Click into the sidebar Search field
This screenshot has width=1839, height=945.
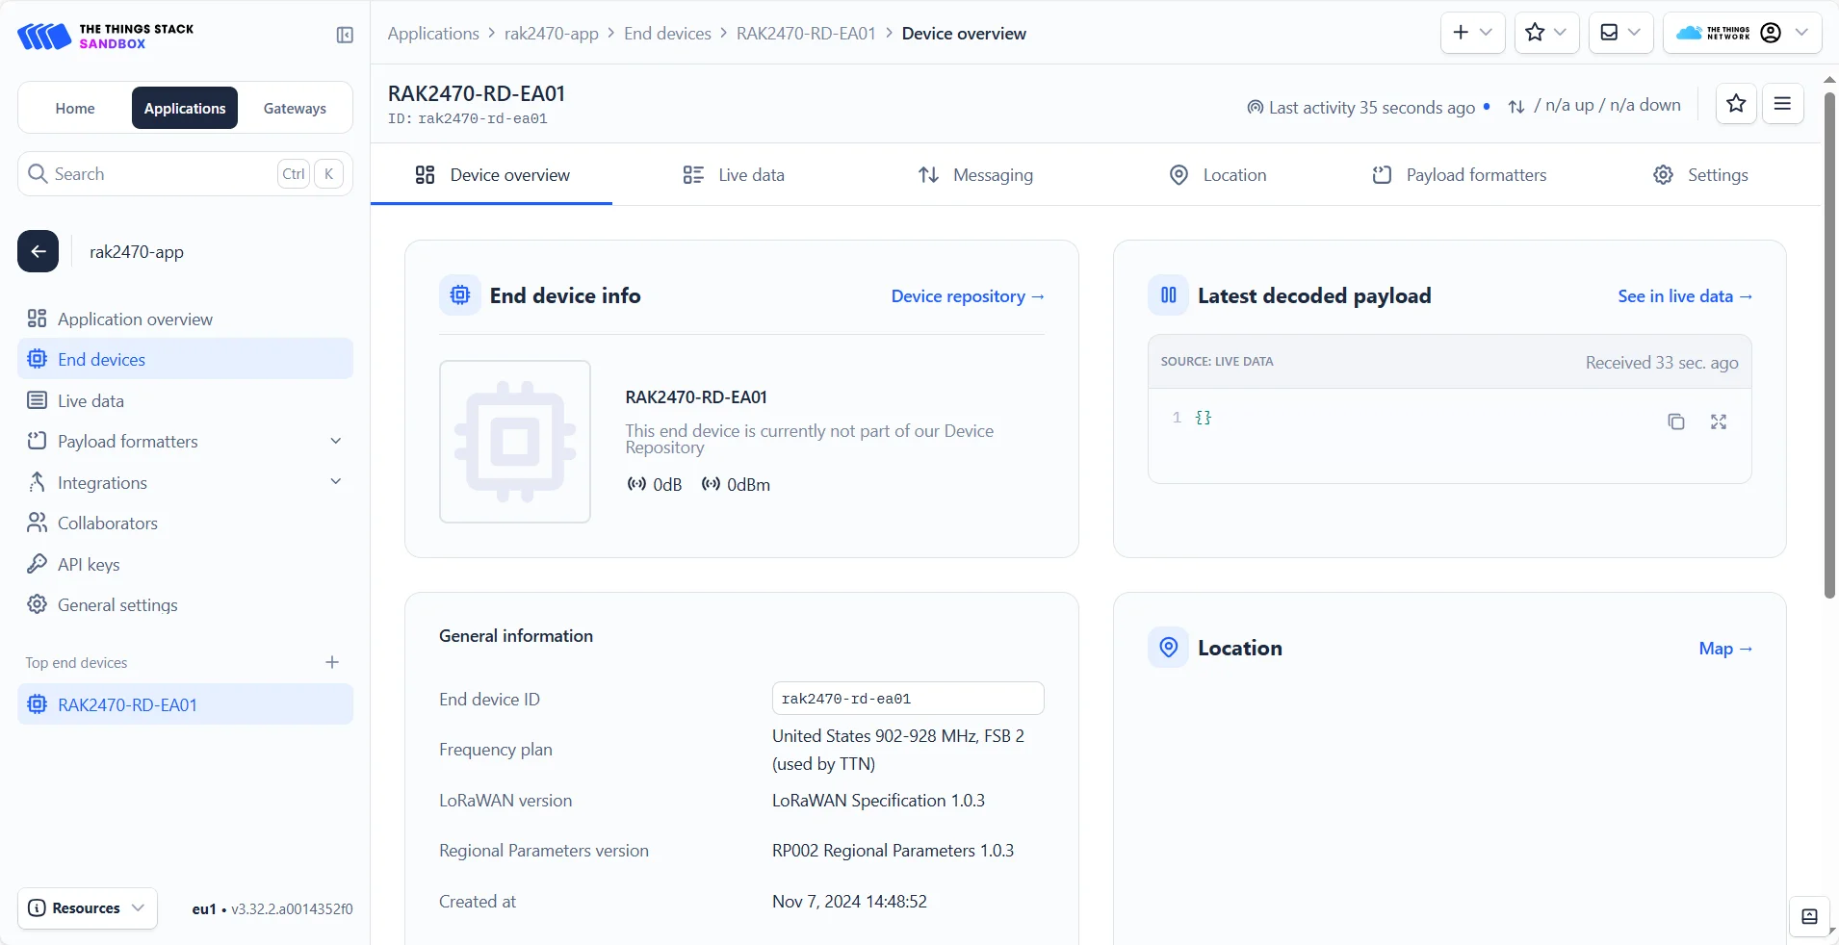[185, 174]
